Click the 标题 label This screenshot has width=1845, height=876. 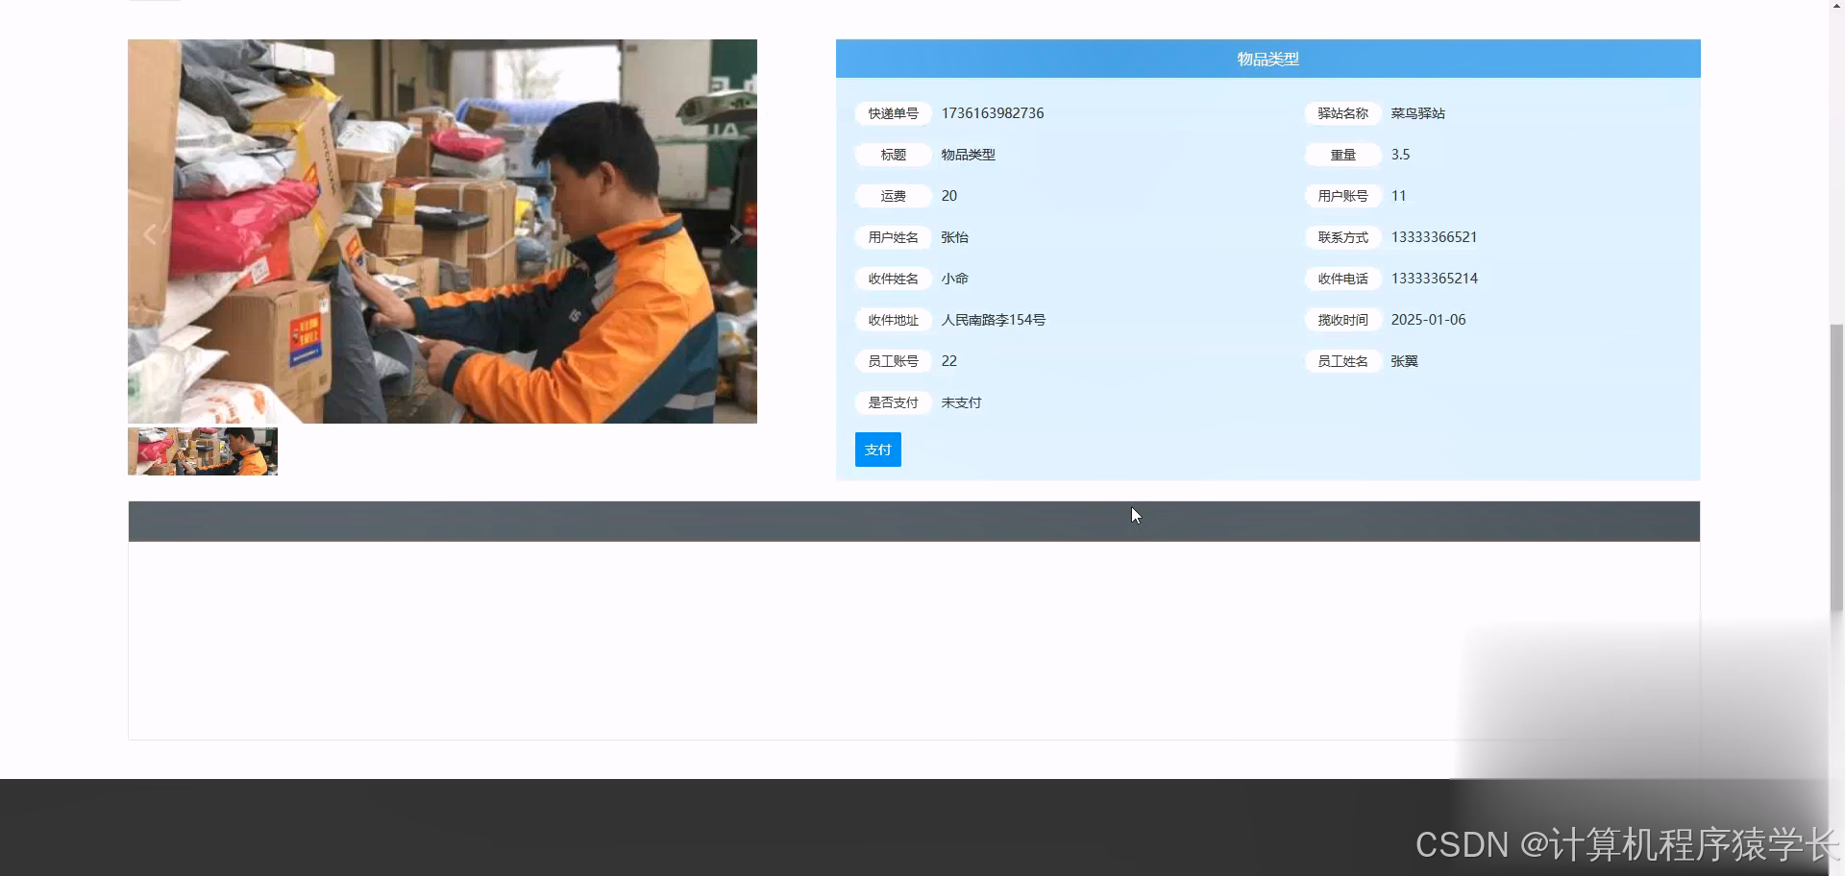point(893,155)
